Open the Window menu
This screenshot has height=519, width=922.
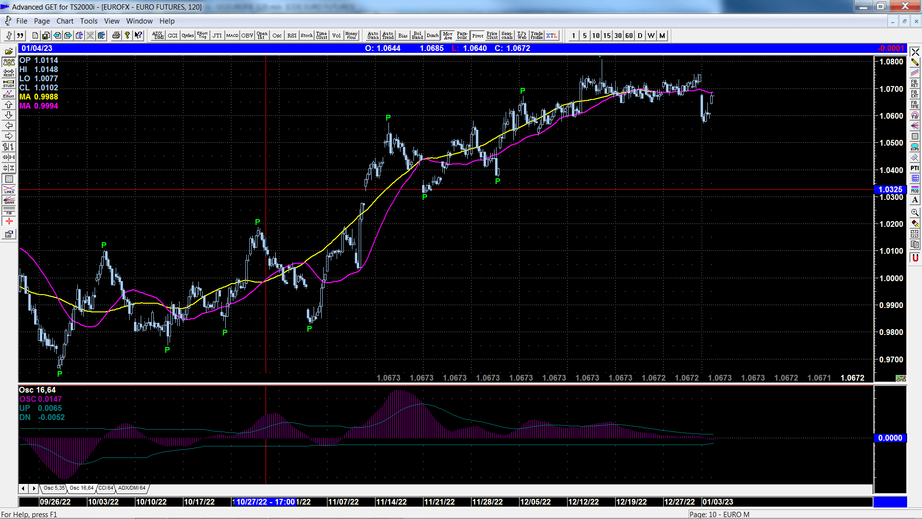139,21
